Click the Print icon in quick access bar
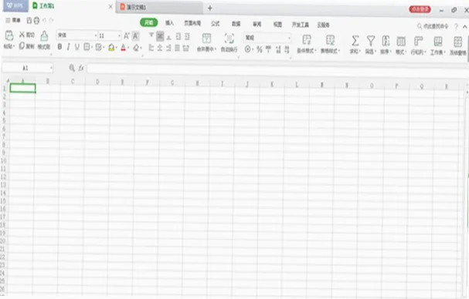469x299 pixels. pyautogui.click(x=36, y=20)
